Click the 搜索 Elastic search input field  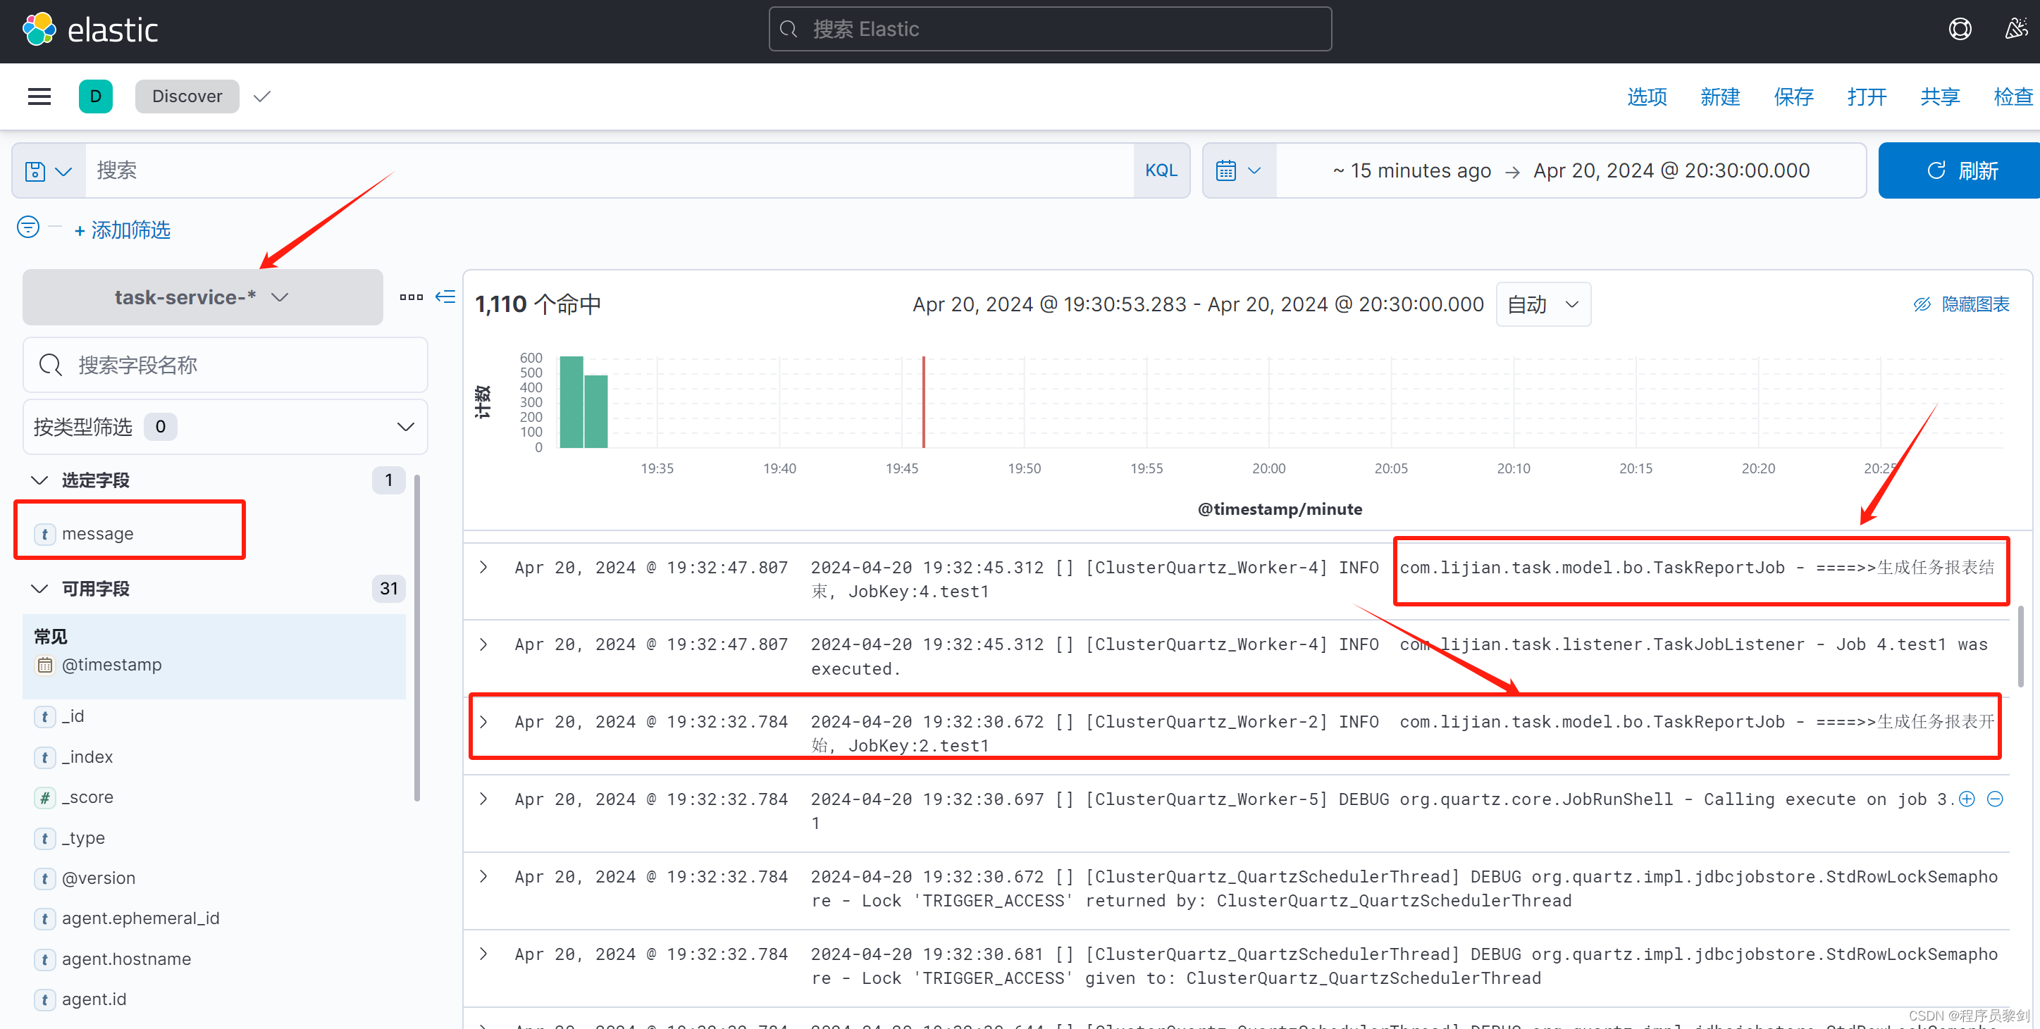[x=1049, y=28]
